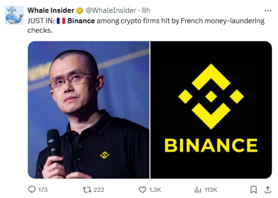Screen dimensions: 278x198
Task: Click the gold verified badge
Action: click(x=80, y=11)
